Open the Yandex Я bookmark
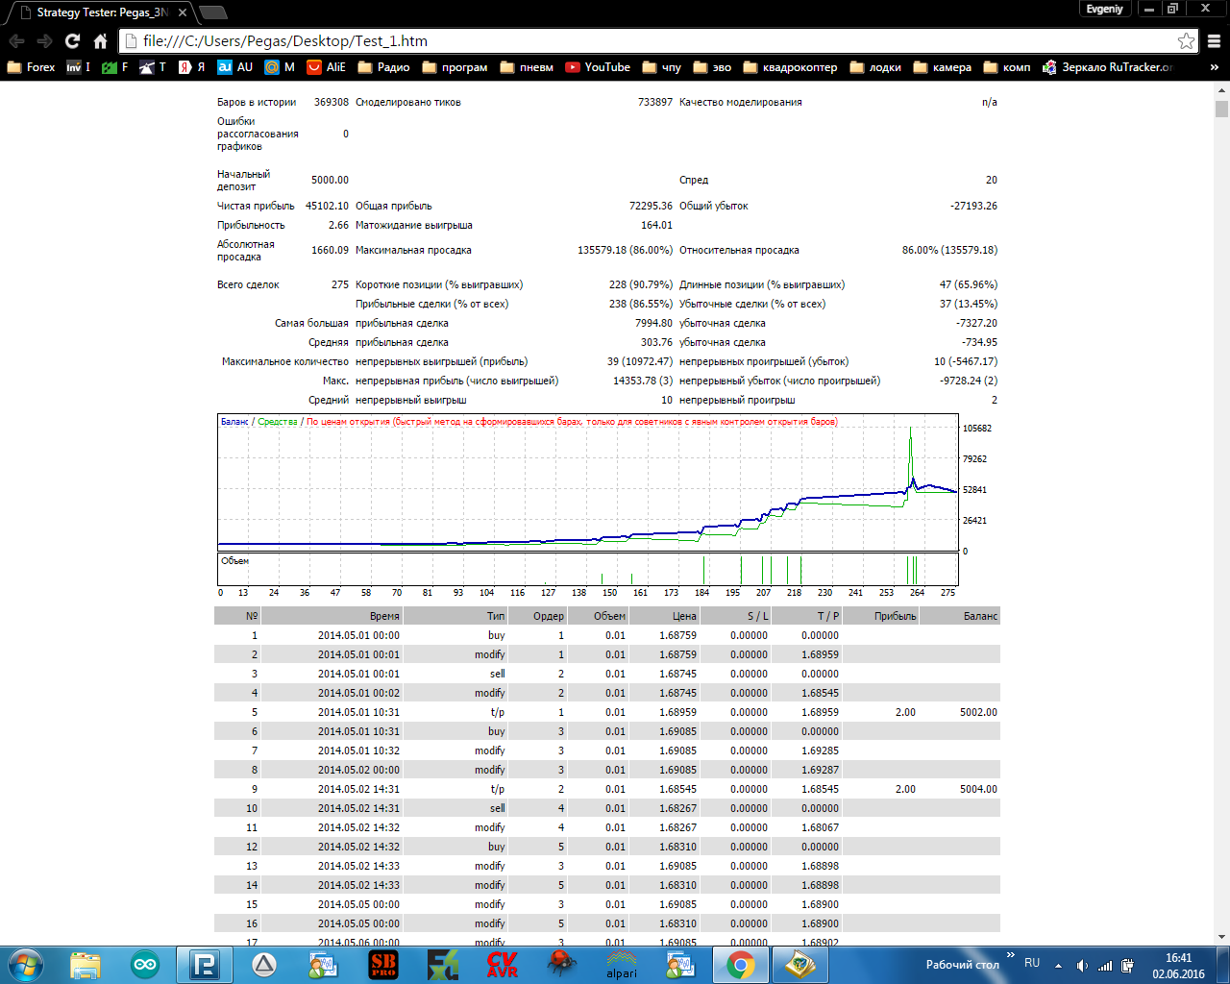Image resolution: width=1230 pixels, height=984 pixels. 192,67
